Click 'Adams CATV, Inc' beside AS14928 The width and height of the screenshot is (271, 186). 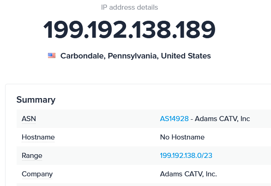tap(222, 119)
